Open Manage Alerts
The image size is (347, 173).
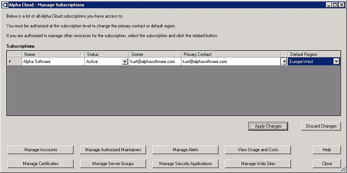186,150
